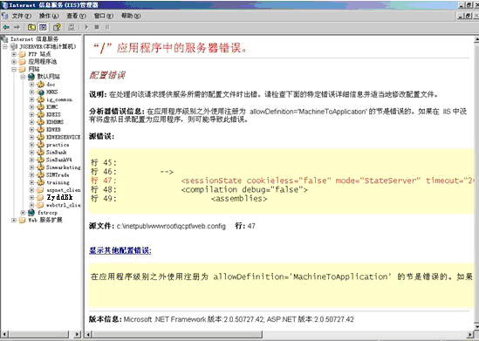Image resolution: width=479 pixels, height=341 pixels.
Task: Collapse the 默认网站 tree node
Action: click(23, 77)
